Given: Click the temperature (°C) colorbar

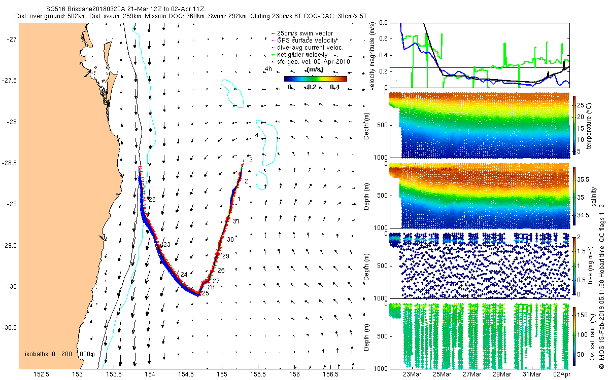Looking at the screenshot, I should click(x=574, y=125).
